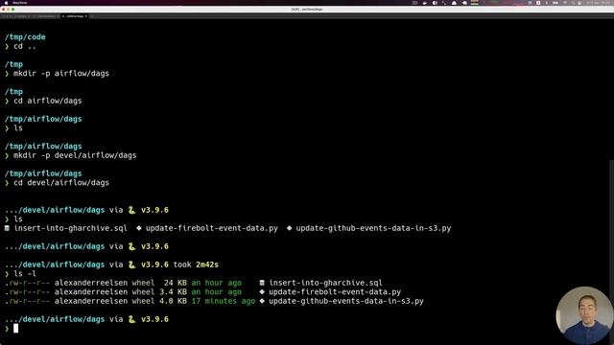The height and width of the screenshot is (345, 614).
Task: Click 'insert-into-gharchive.sql' in the ls -l listing
Action: point(325,283)
